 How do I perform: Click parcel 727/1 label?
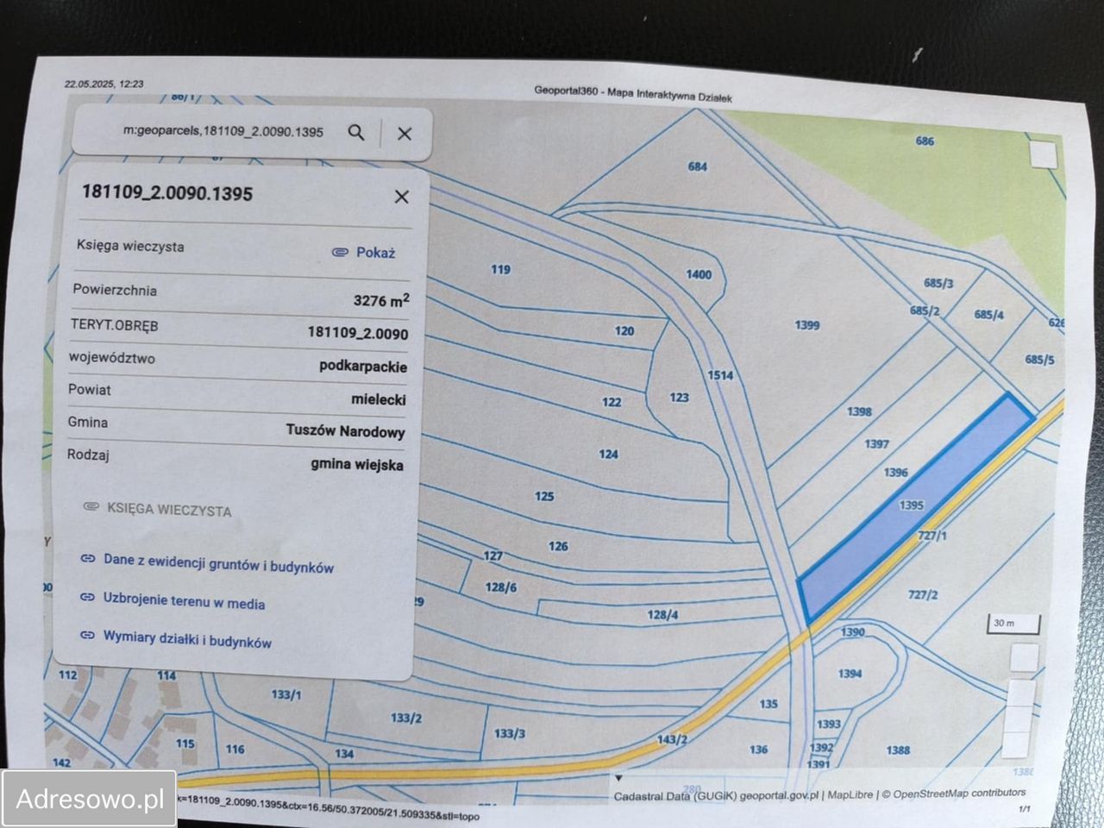click(932, 536)
